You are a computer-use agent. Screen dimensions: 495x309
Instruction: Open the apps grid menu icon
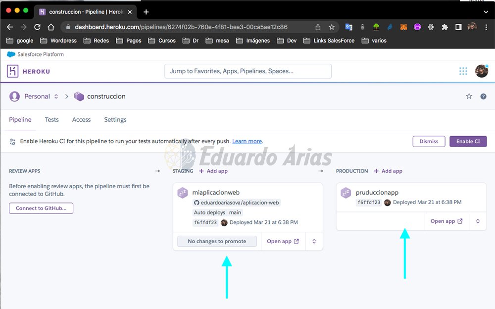click(463, 71)
